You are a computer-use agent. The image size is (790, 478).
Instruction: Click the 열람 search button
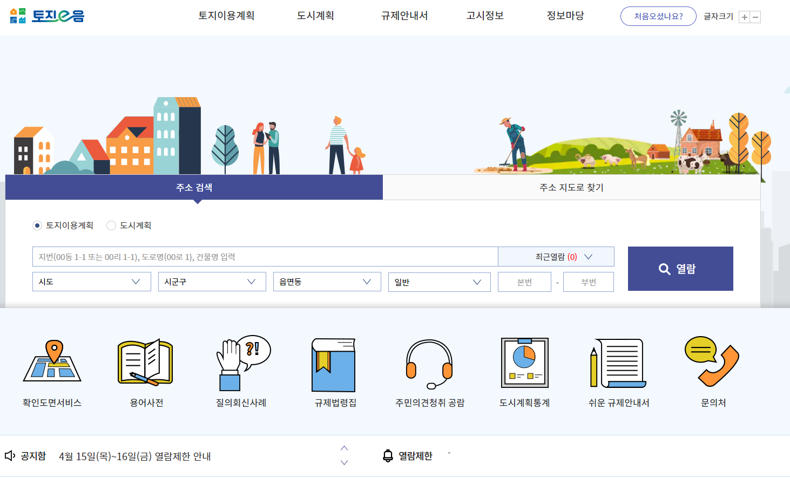[680, 269]
